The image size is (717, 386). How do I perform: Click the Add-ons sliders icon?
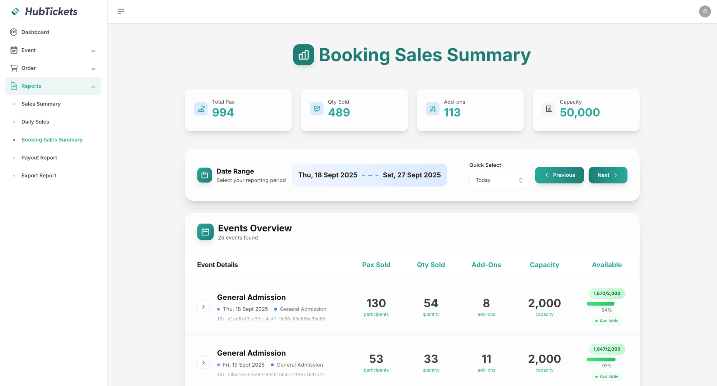point(432,109)
